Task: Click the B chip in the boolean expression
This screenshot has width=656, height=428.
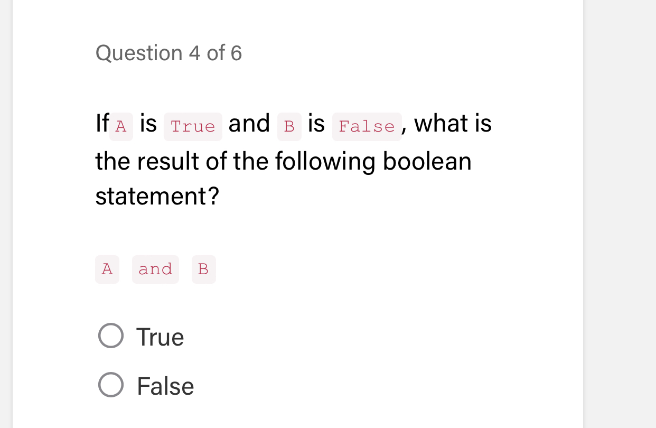Action: point(203,269)
